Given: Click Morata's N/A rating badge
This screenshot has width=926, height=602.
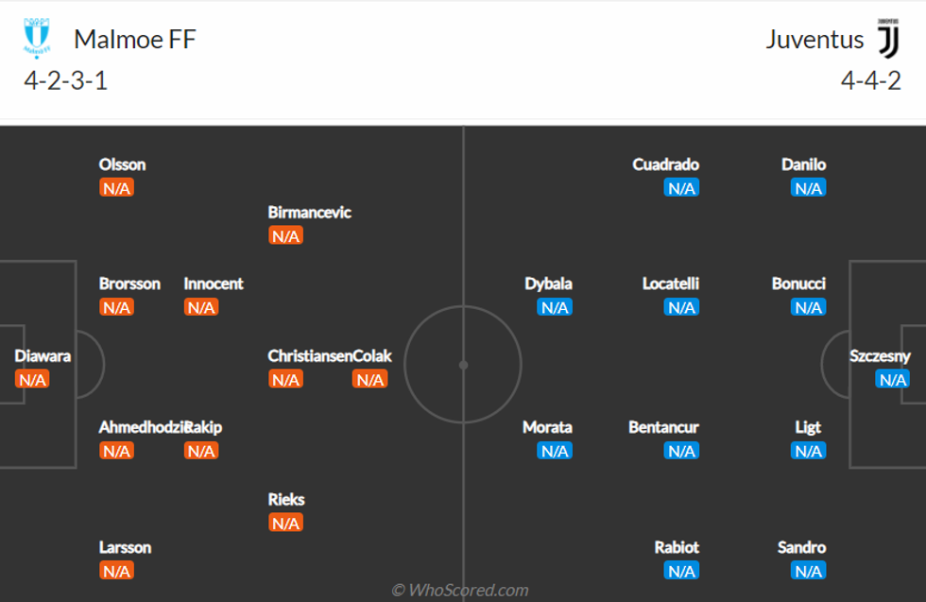Looking at the screenshot, I should [555, 451].
